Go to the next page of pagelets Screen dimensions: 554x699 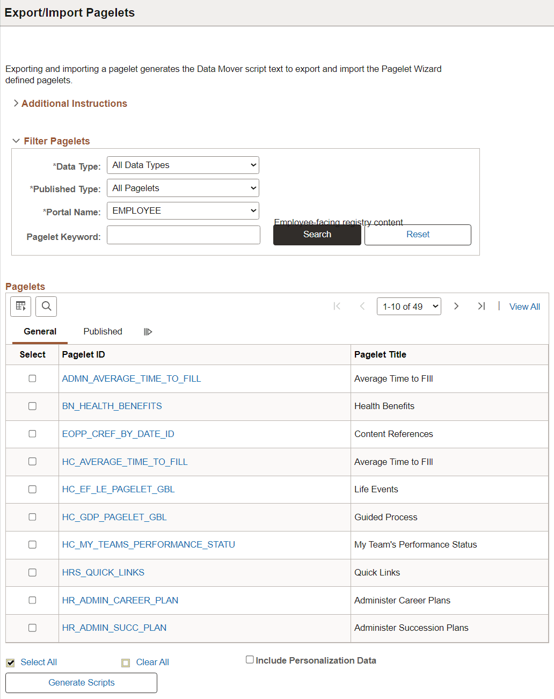coord(456,306)
